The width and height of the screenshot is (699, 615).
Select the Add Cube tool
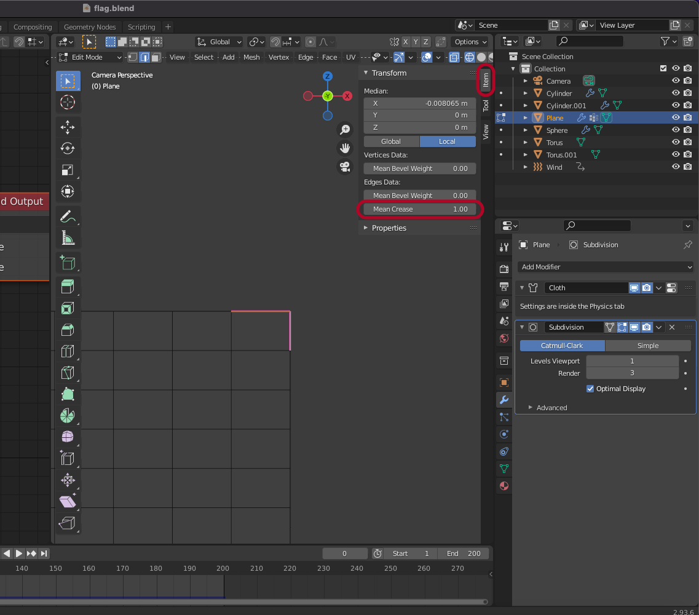68,263
